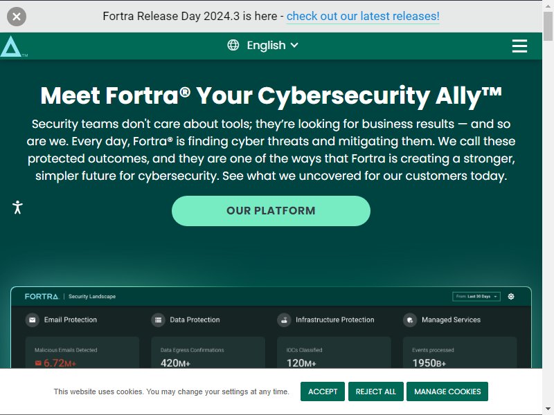Open the dashboard settings gear
The width and height of the screenshot is (554, 415).
(511, 297)
